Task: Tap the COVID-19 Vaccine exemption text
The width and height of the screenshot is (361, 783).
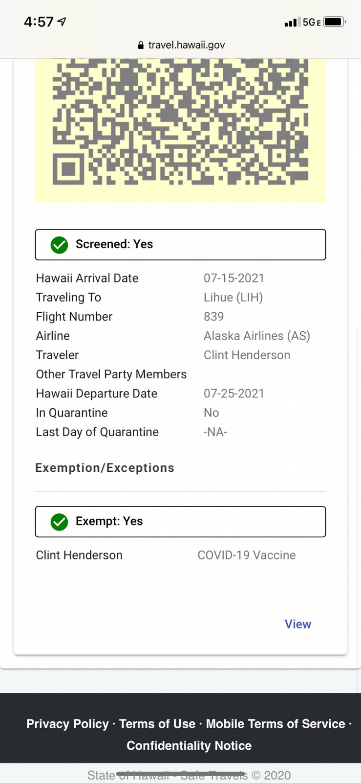Action: point(246,555)
